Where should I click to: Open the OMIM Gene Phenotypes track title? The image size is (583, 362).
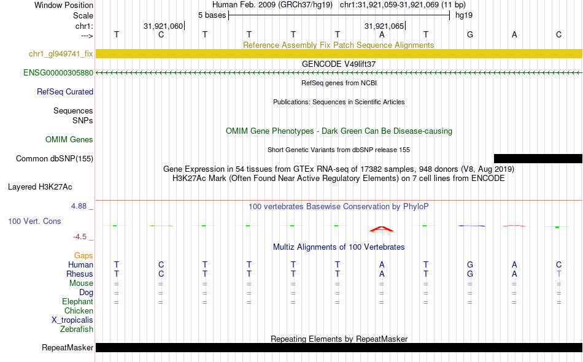(339, 131)
